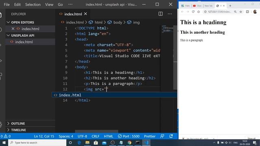Viewport: 260px width, 146px height.
Task: Click browser Back arrow
Action: [x=182, y=12]
